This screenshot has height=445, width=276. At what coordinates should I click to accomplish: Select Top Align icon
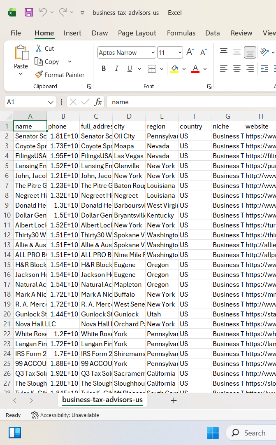224,52
